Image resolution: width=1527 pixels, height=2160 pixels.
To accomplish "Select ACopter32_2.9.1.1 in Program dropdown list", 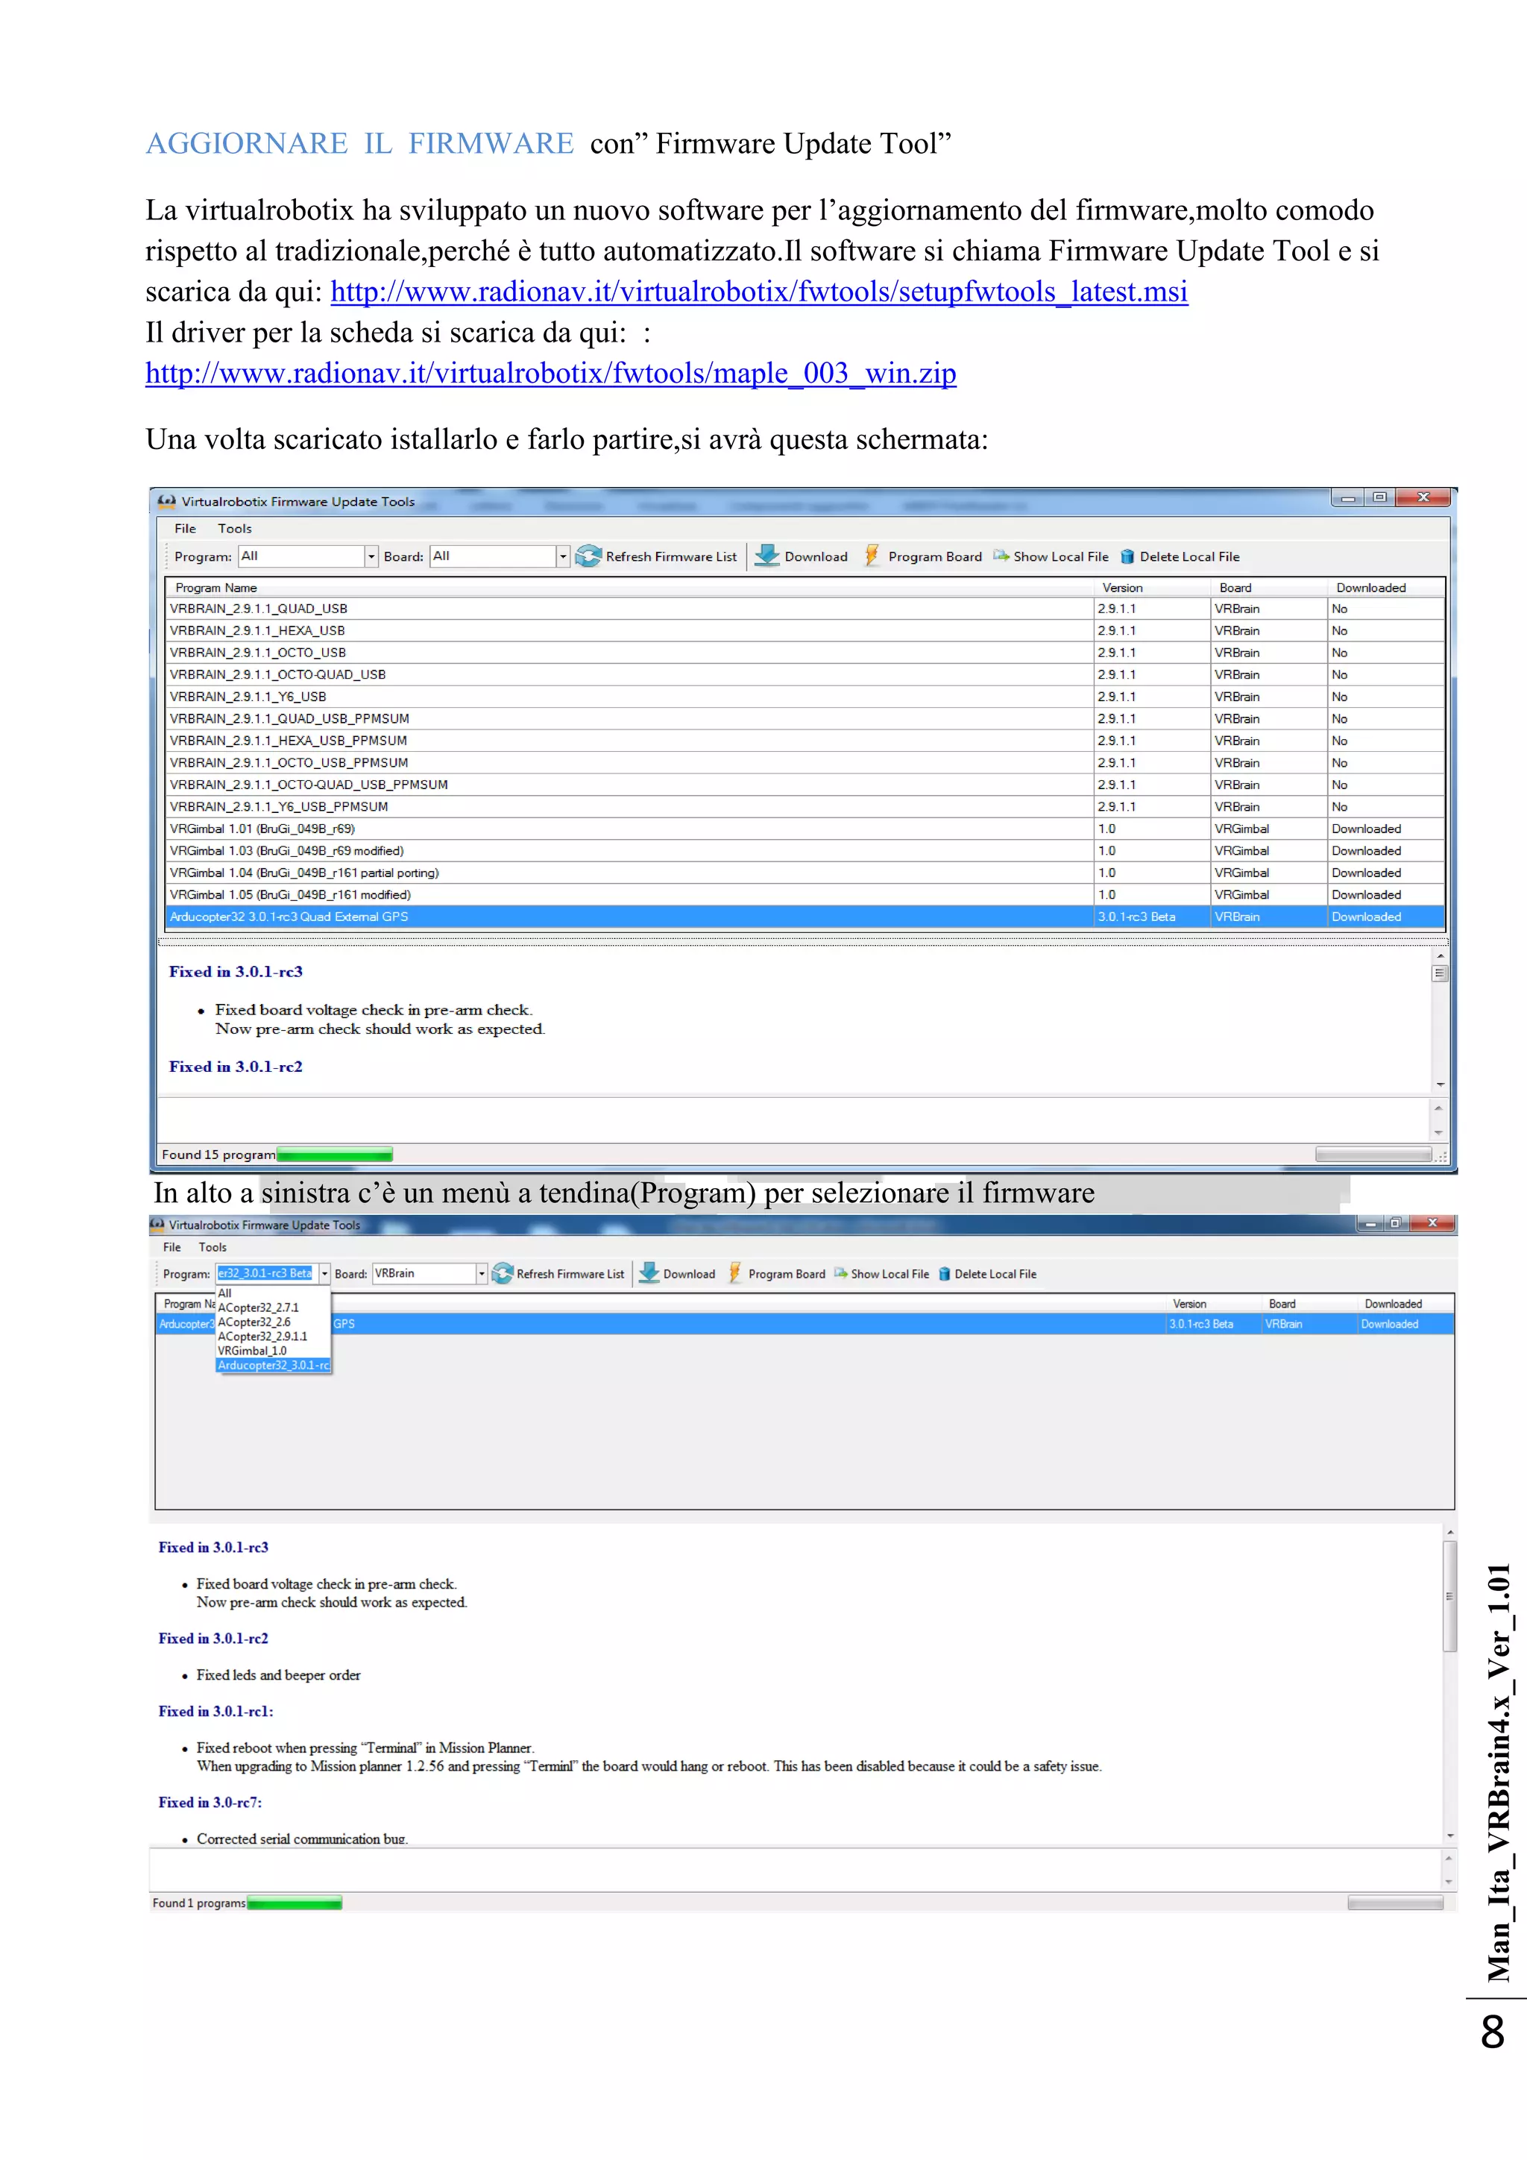I will pyautogui.click(x=273, y=1336).
